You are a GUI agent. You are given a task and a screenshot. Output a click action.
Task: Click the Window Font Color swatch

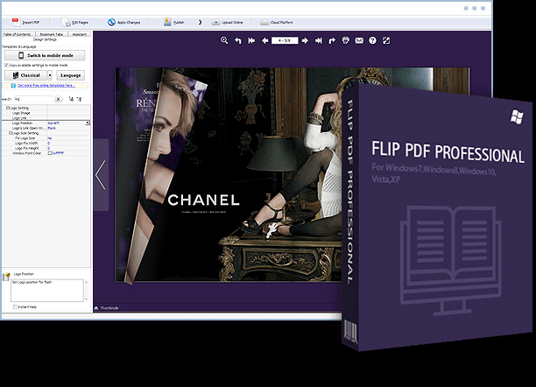[50, 153]
